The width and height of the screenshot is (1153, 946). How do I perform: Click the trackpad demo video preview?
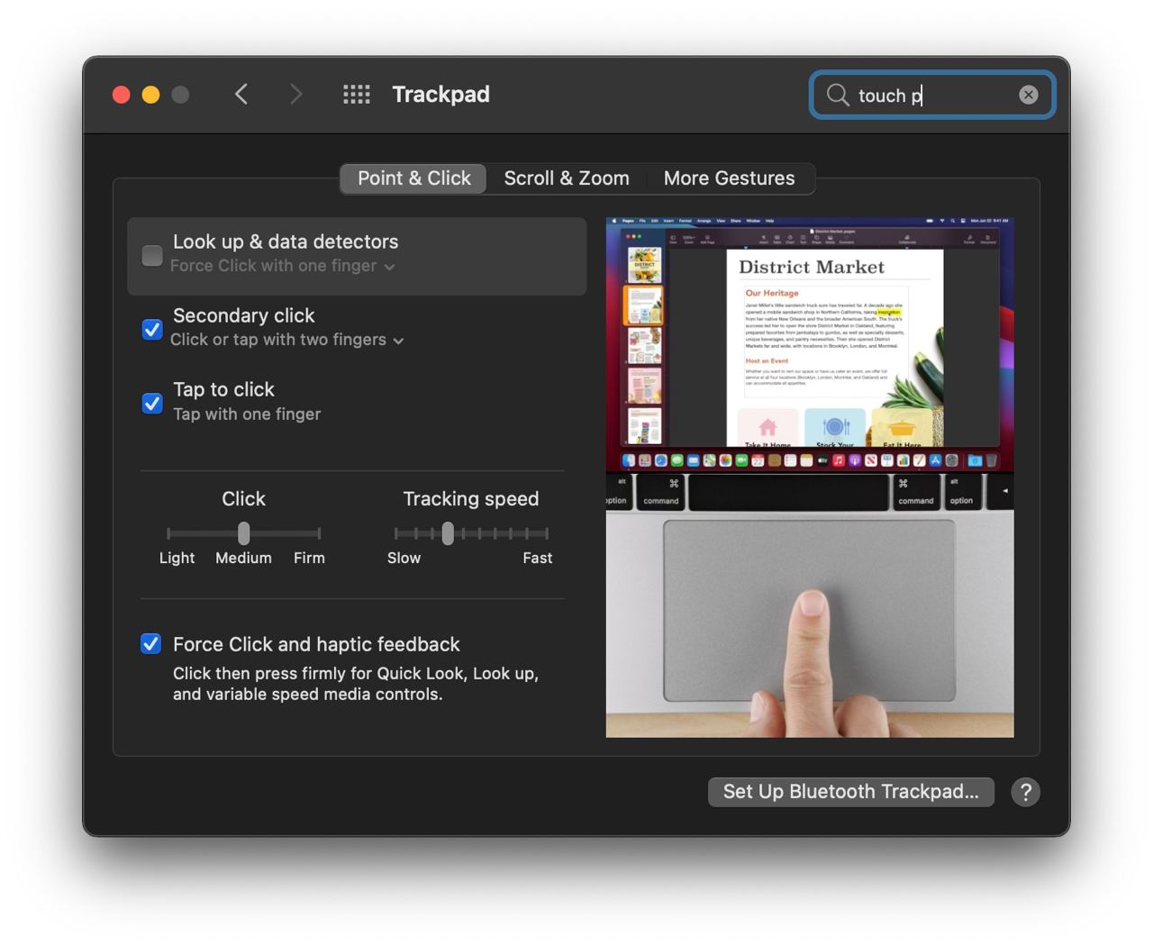810,478
